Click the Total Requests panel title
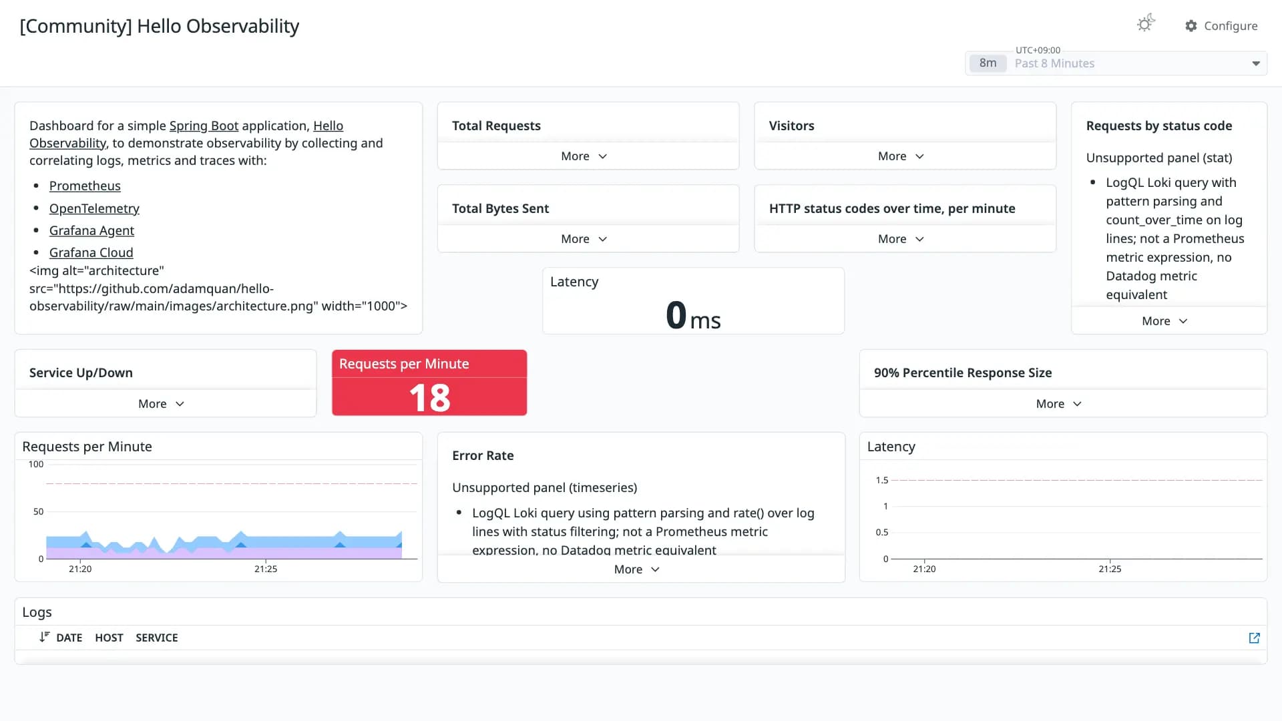The height and width of the screenshot is (721, 1282). [x=496, y=126]
